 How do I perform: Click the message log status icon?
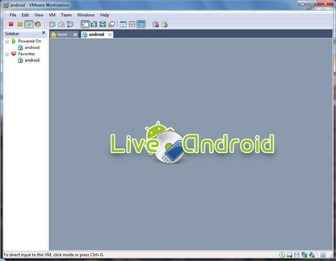323,255
